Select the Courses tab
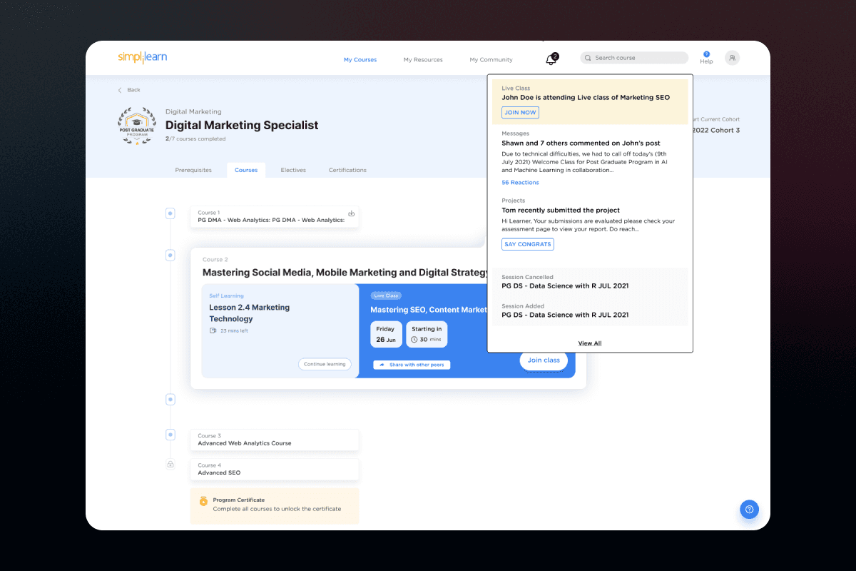Screen dimensions: 856x571 pyautogui.click(x=246, y=170)
